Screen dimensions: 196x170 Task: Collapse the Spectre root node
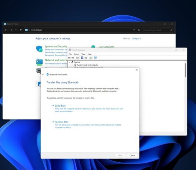pyautogui.click(x=69, y=62)
